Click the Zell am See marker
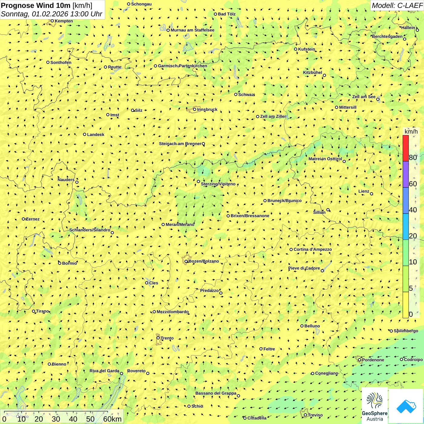Image resolution: width=424 pixels, height=424 pixels. point(378,99)
